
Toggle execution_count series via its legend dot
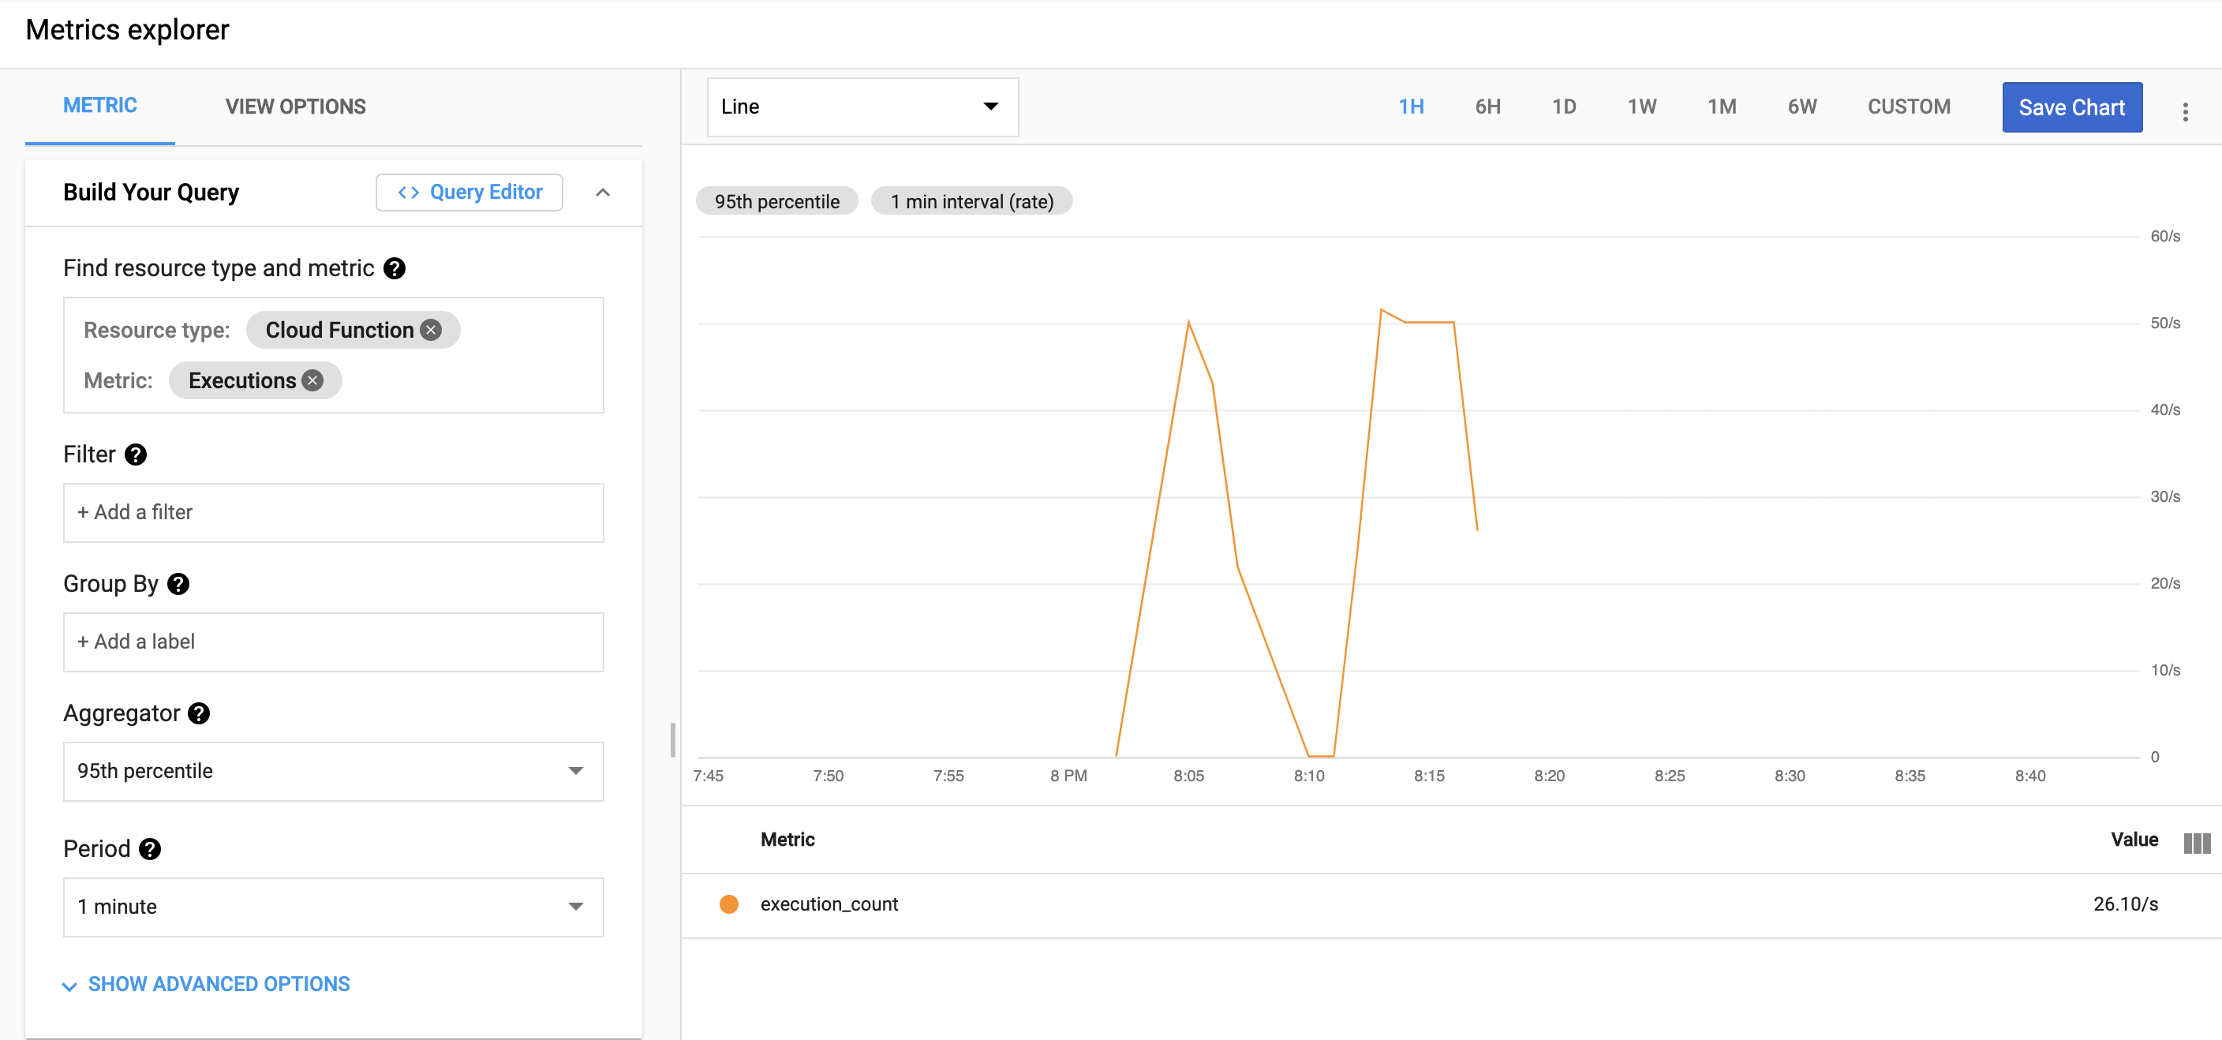730,904
